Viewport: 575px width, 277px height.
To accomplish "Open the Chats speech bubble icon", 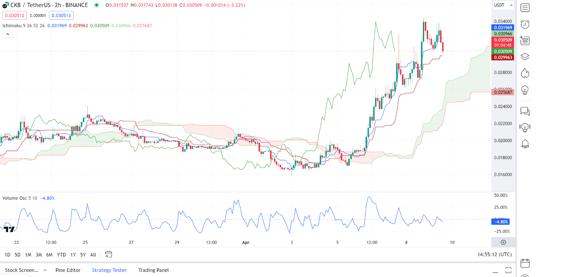I will click(525, 111).
